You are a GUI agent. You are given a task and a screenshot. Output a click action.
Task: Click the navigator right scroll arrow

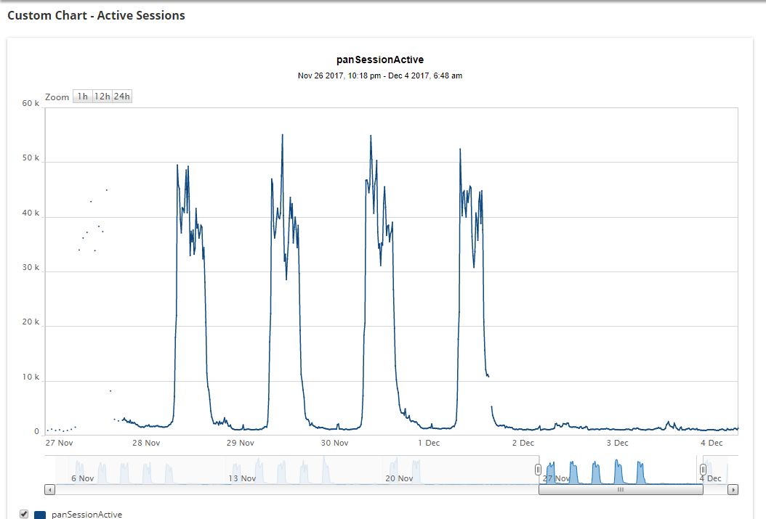733,489
